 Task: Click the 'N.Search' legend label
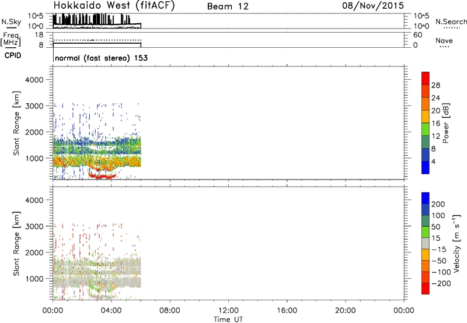click(451, 22)
